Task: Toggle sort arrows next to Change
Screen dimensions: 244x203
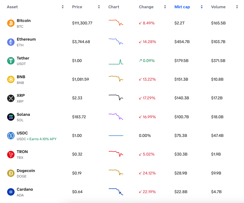Action: (165, 7)
